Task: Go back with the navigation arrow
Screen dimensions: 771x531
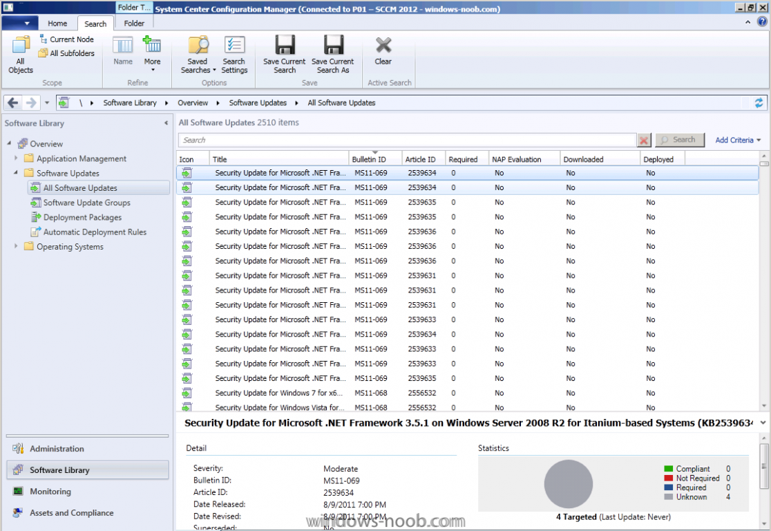Action: [x=13, y=102]
